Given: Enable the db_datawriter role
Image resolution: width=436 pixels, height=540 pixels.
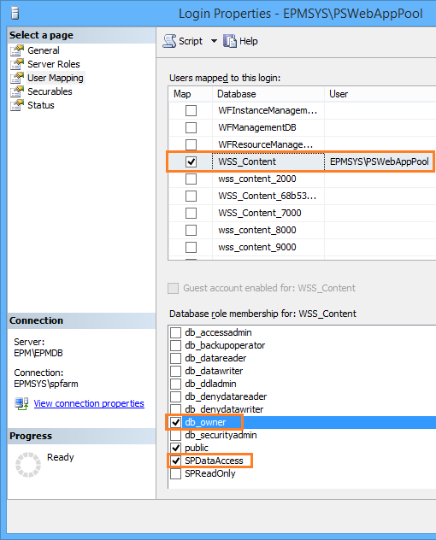Looking at the screenshot, I should [x=176, y=371].
